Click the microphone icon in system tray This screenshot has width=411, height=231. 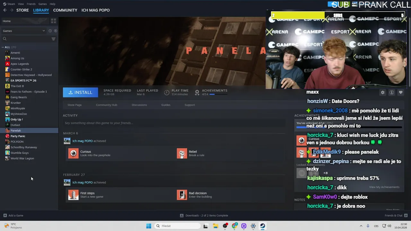pos(368,226)
